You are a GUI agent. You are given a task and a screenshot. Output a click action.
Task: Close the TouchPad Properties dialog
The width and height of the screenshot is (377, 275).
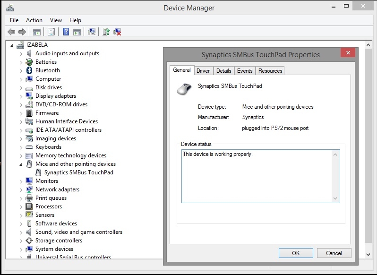[x=348, y=52]
